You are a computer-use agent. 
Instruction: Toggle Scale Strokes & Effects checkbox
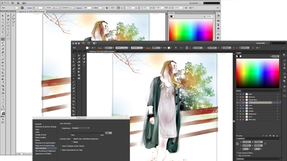coord(237,153)
